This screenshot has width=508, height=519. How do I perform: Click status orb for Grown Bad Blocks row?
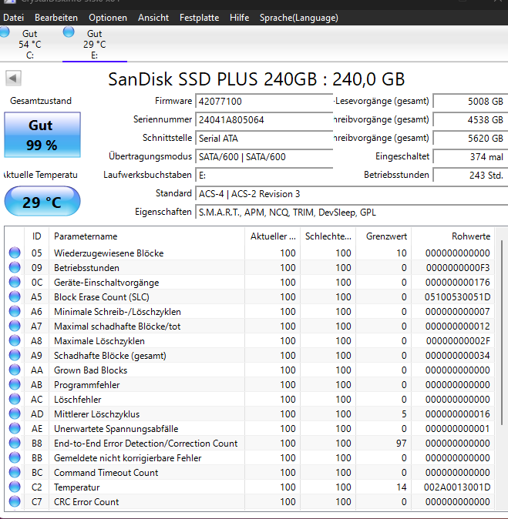(15, 370)
